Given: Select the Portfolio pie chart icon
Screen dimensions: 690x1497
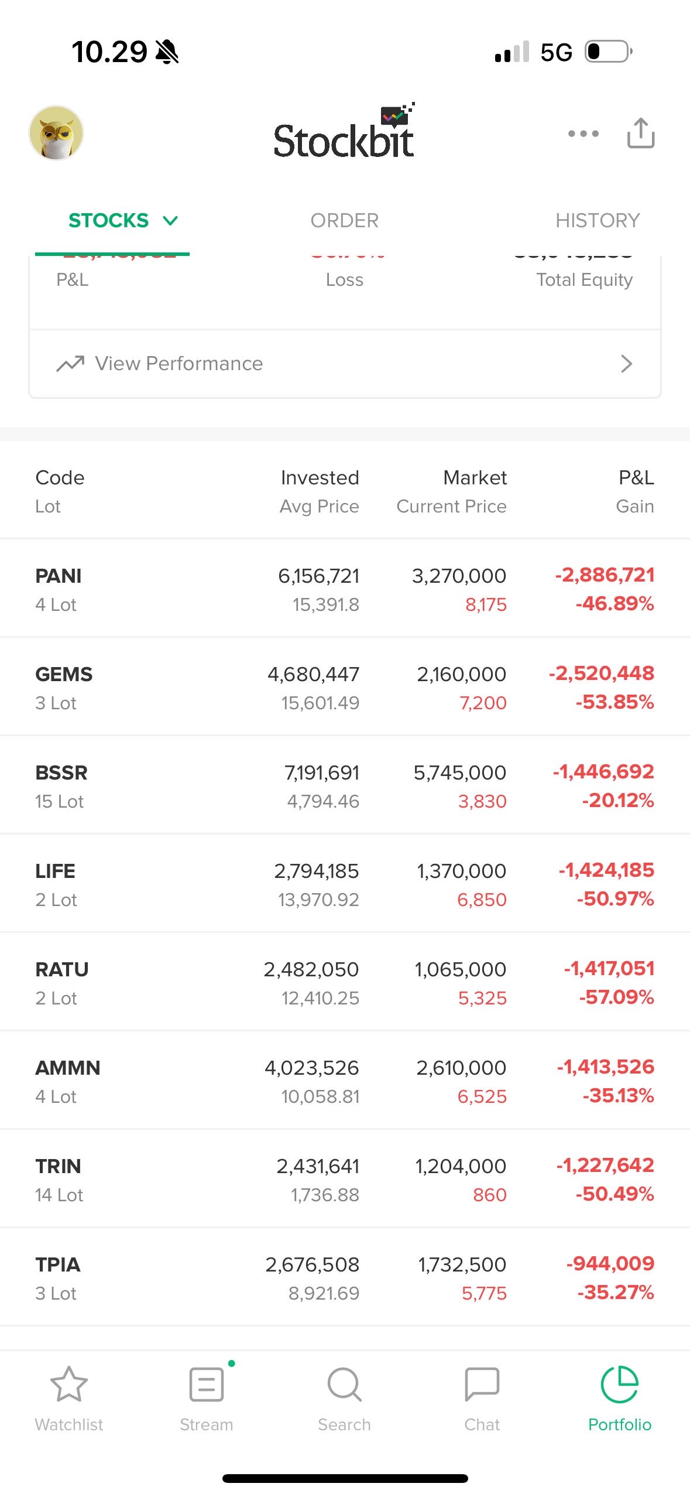Looking at the screenshot, I should point(619,1385).
